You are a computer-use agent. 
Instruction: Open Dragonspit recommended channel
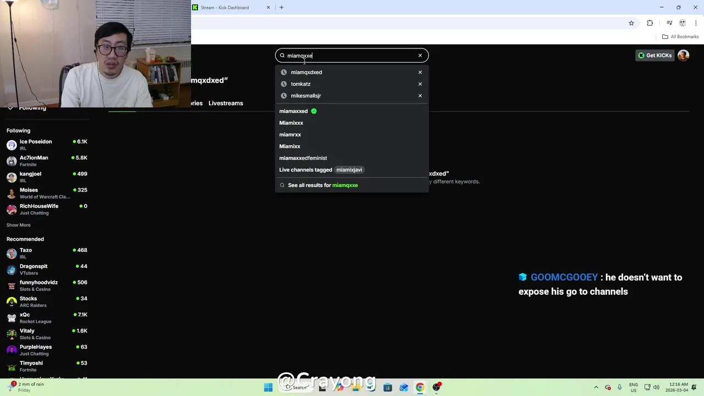47,269
